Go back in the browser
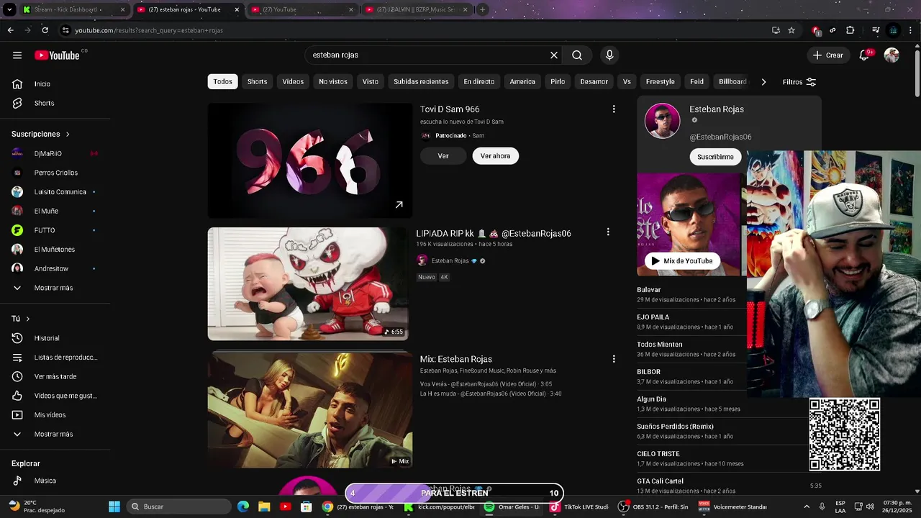The height and width of the screenshot is (518, 921). 10,30
